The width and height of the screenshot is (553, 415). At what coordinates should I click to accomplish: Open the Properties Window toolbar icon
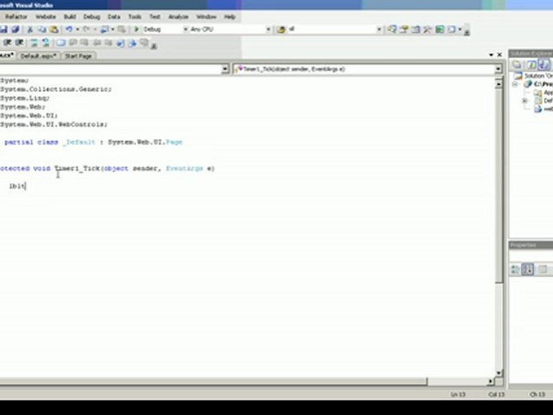[x=404, y=29]
